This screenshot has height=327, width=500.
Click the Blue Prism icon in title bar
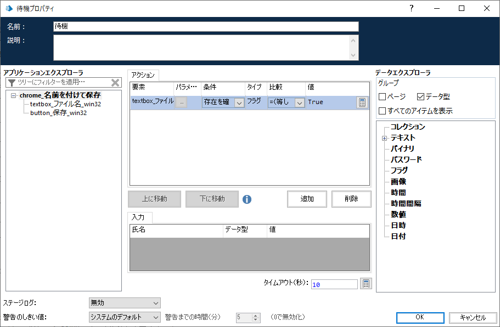point(9,8)
